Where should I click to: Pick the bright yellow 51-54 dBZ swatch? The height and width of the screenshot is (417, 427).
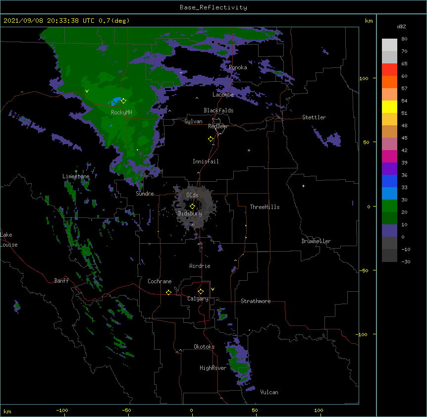click(389, 106)
